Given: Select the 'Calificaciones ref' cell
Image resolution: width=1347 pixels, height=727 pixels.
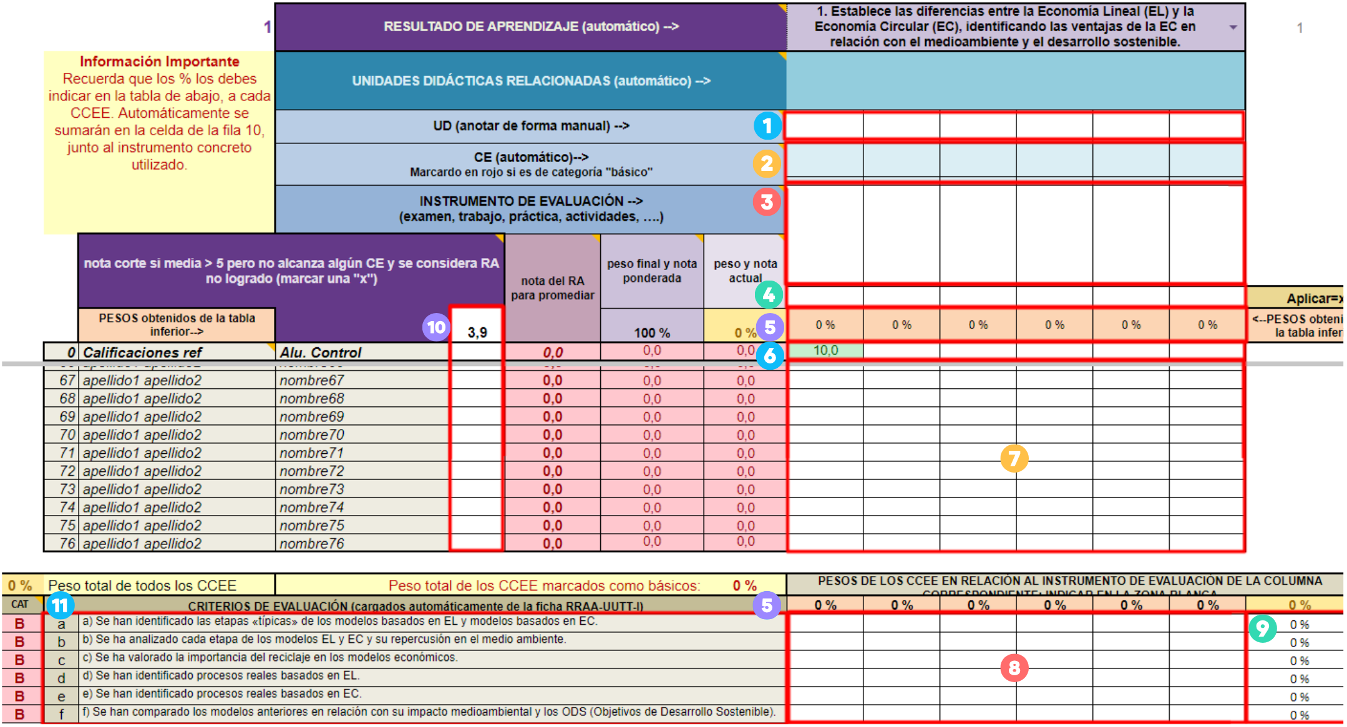Looking at the screenshot, I should point(177,352).
